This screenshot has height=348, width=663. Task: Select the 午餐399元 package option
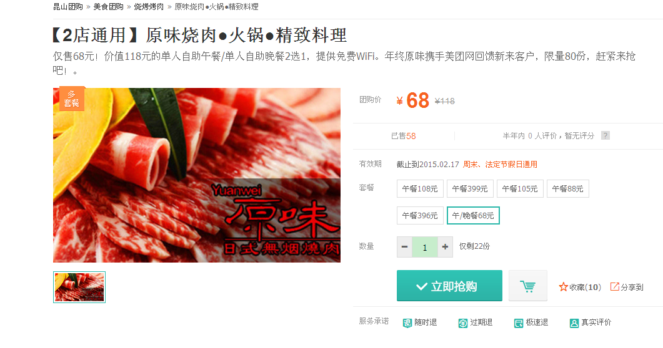point(470,188)
